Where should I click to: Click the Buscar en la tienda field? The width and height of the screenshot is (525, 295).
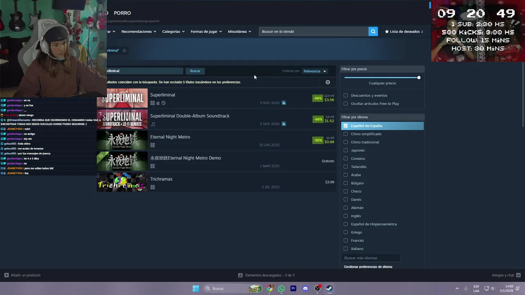click(x=313, y=32)
